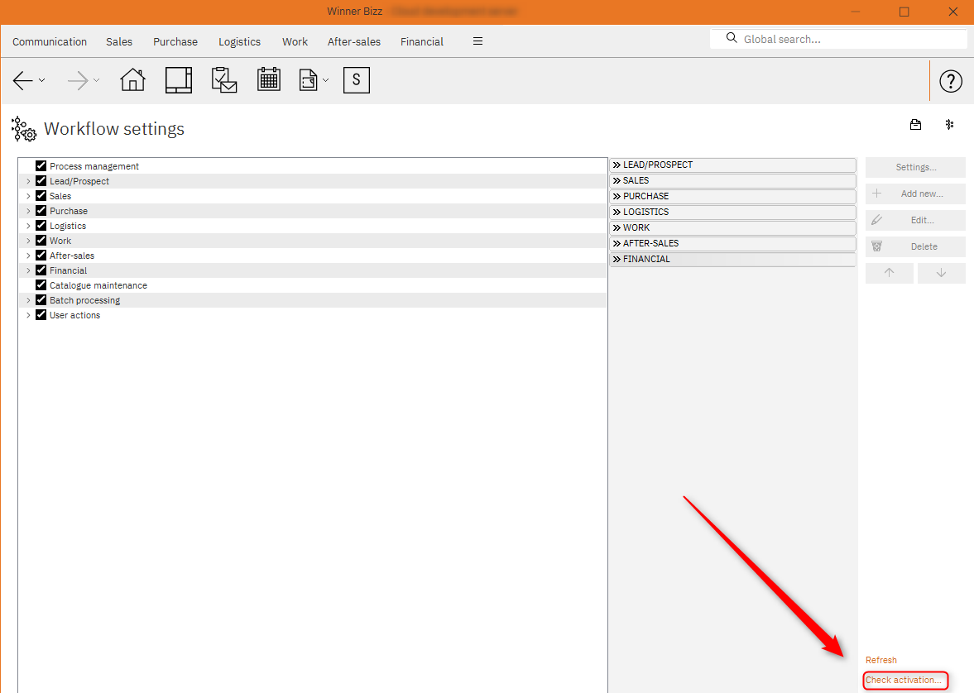Click the Help question mark icon

pyautogui.click(x=950, y=81)
